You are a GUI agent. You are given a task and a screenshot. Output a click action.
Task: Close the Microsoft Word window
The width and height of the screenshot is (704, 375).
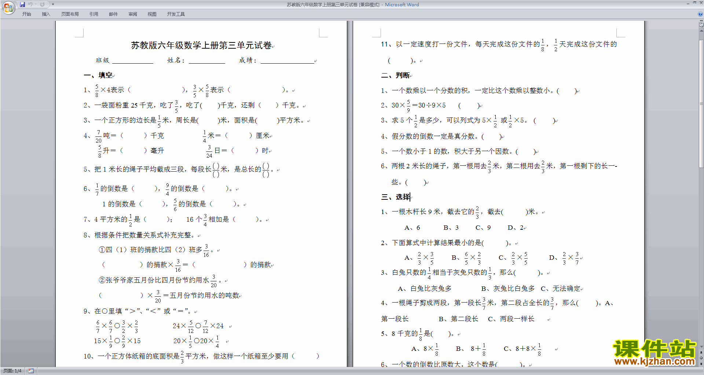click(x=701, y=3)
